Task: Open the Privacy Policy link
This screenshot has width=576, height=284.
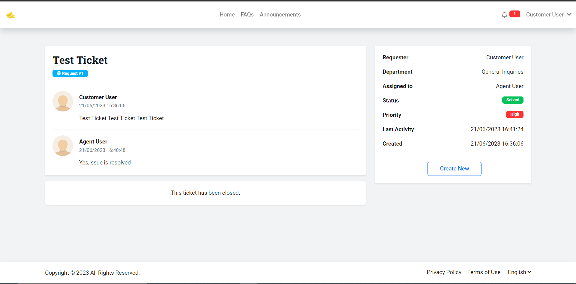Action: pyautogui.click(x=444, y=272)
